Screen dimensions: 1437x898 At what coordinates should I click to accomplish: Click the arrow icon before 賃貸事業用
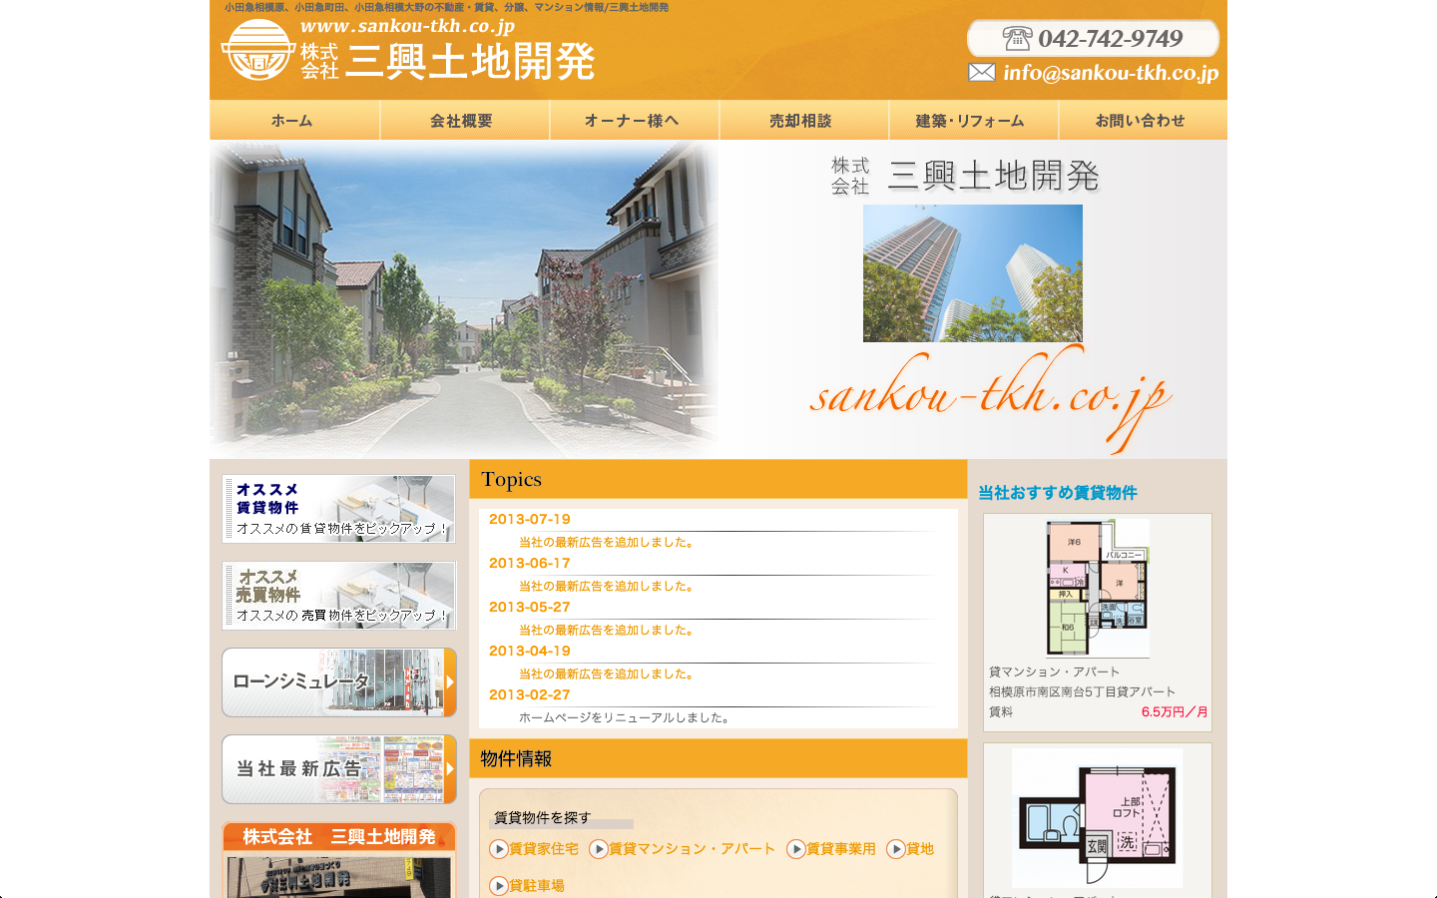pos(796,849)
